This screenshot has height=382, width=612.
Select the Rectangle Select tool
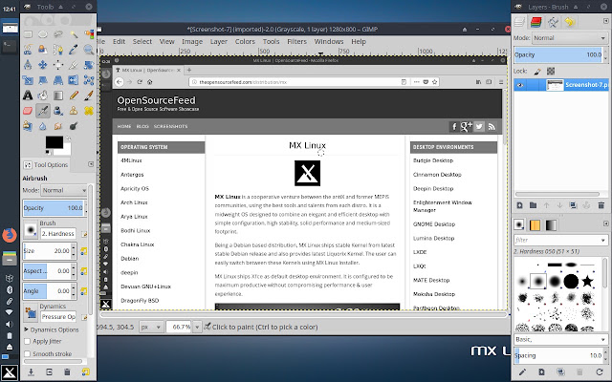(28, 34)
